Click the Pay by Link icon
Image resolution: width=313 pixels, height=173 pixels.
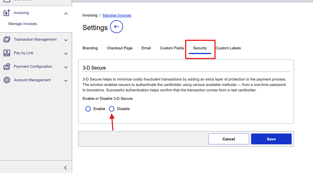click(x=7, y=53)
